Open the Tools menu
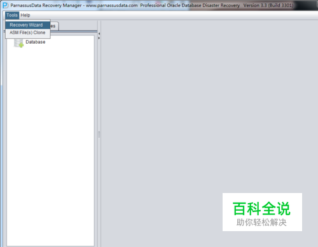The height and width of the screenshot is (247, 318). 12,15
